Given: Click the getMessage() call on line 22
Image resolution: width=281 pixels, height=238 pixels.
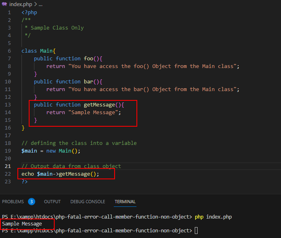Looking at the screenshot, I should click(x=77, y=174).
